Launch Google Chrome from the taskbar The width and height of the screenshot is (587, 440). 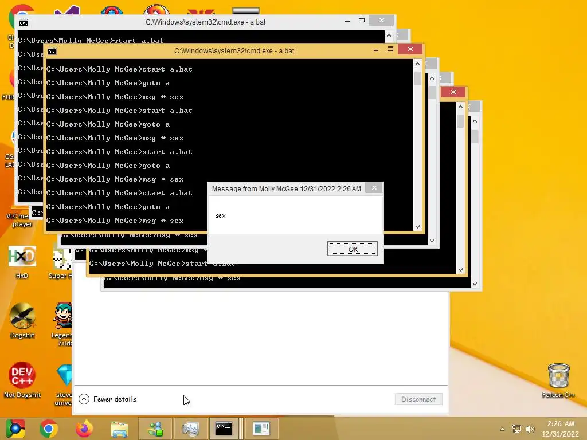[48, 429]
